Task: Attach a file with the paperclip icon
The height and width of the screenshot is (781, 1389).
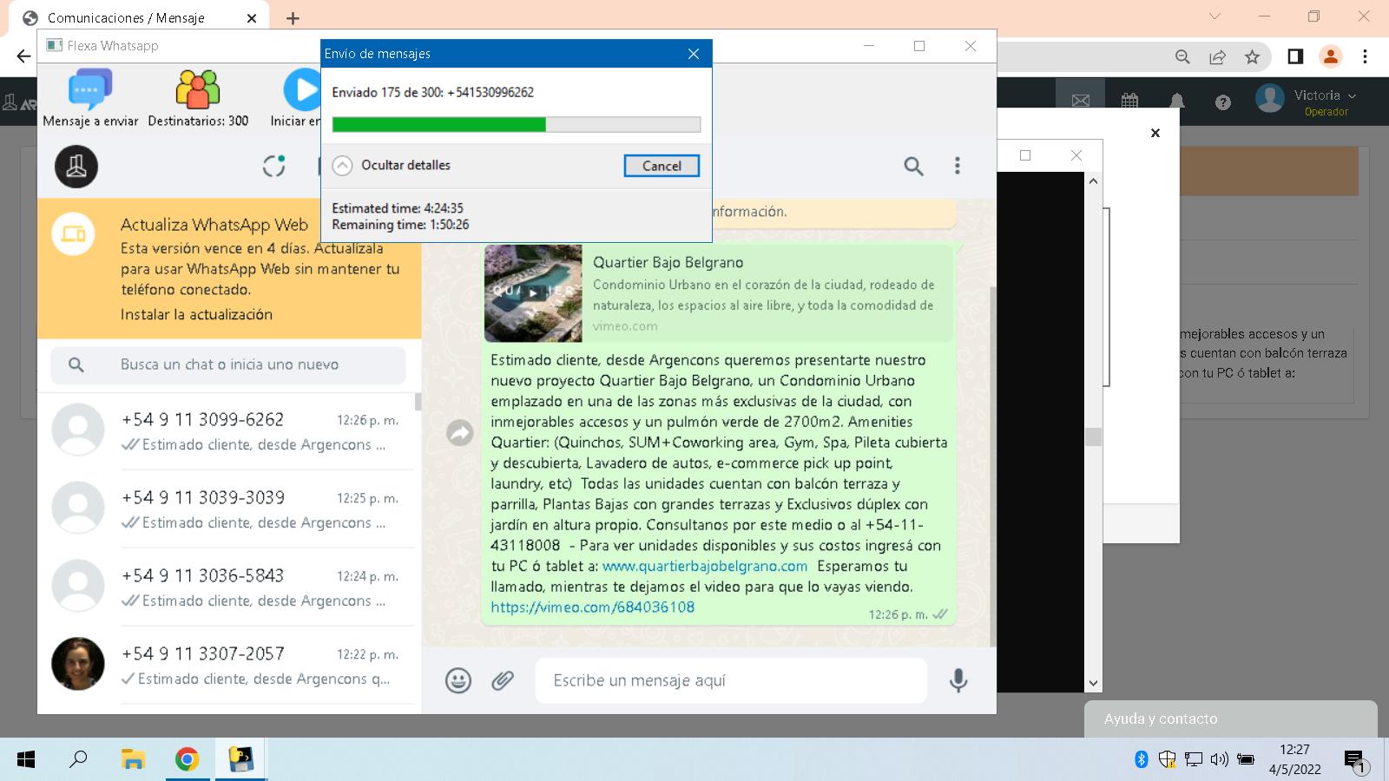Action: pyautogui.click(x=503, y=680)
